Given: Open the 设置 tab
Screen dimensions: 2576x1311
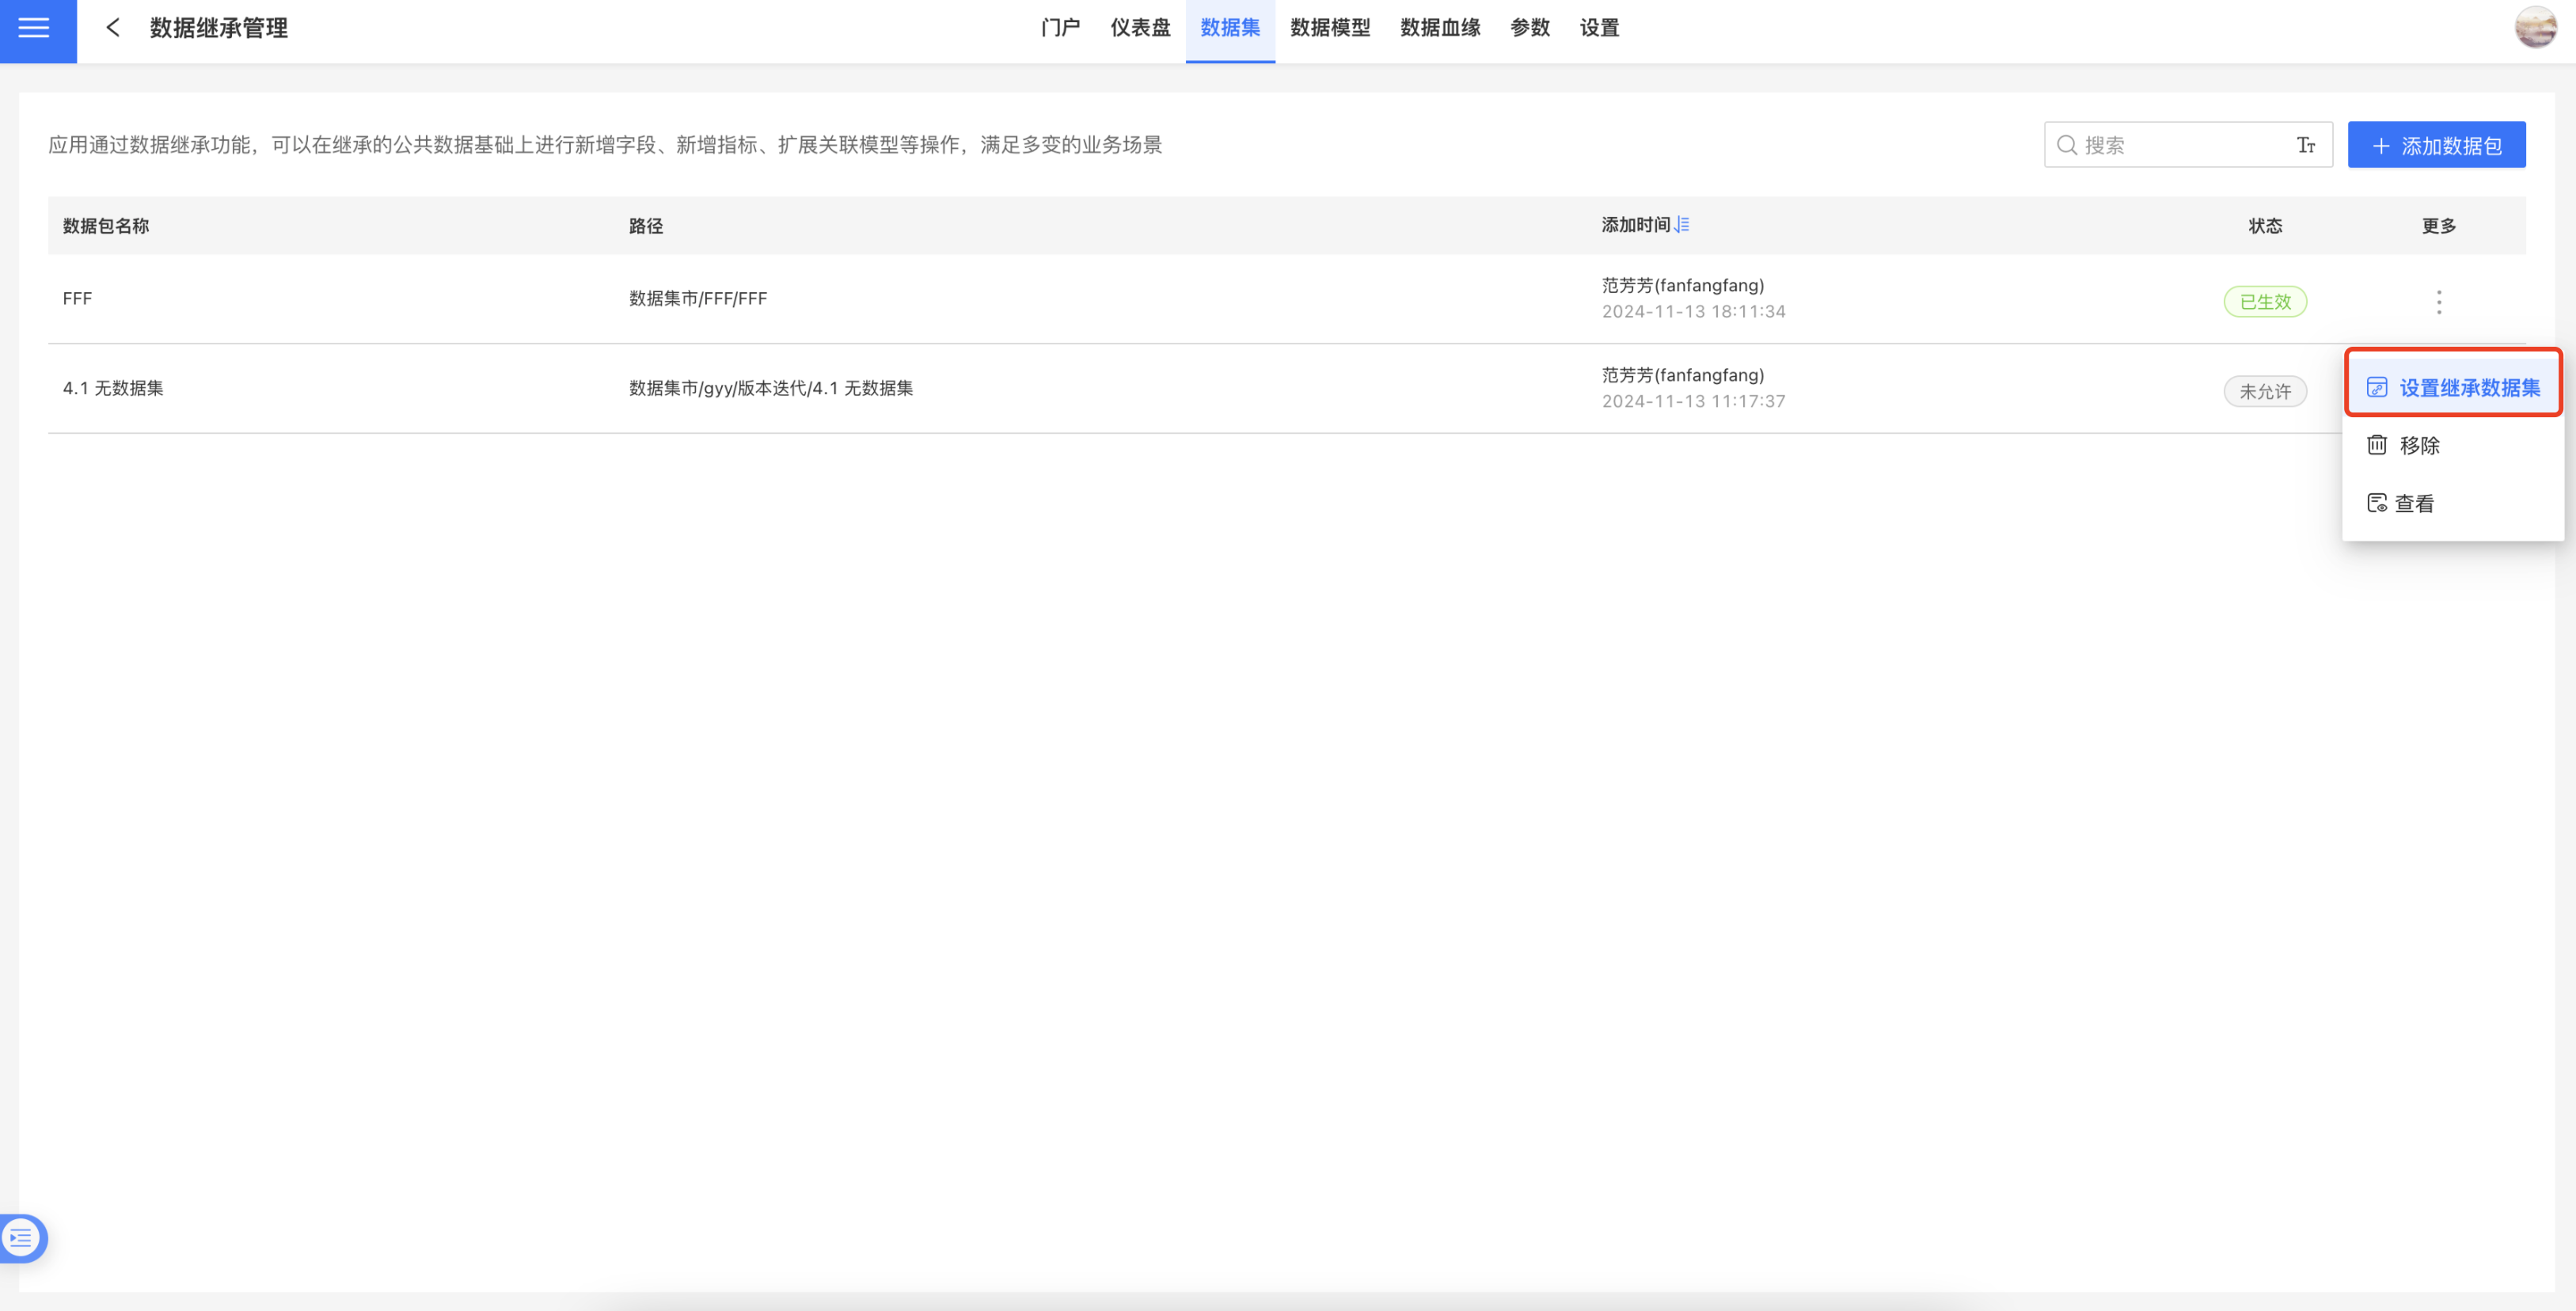Looking at the screenshot, I should click(x=1599, y=28).
